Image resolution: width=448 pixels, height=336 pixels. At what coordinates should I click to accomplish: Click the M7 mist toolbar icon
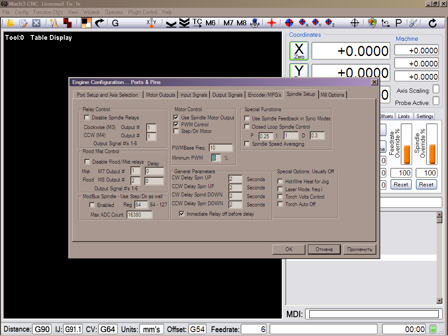(228, 23)
